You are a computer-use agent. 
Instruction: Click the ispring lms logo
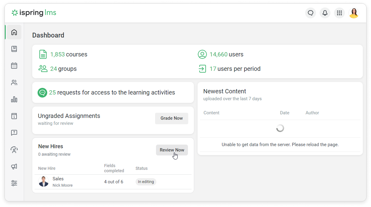(x=34, y=13)
